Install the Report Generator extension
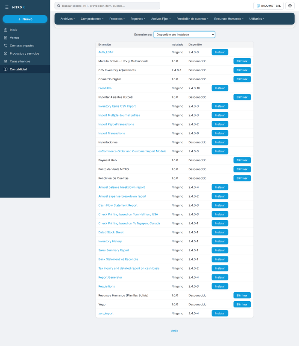Viewport: 299px width, 346px height. coord(220,277)
